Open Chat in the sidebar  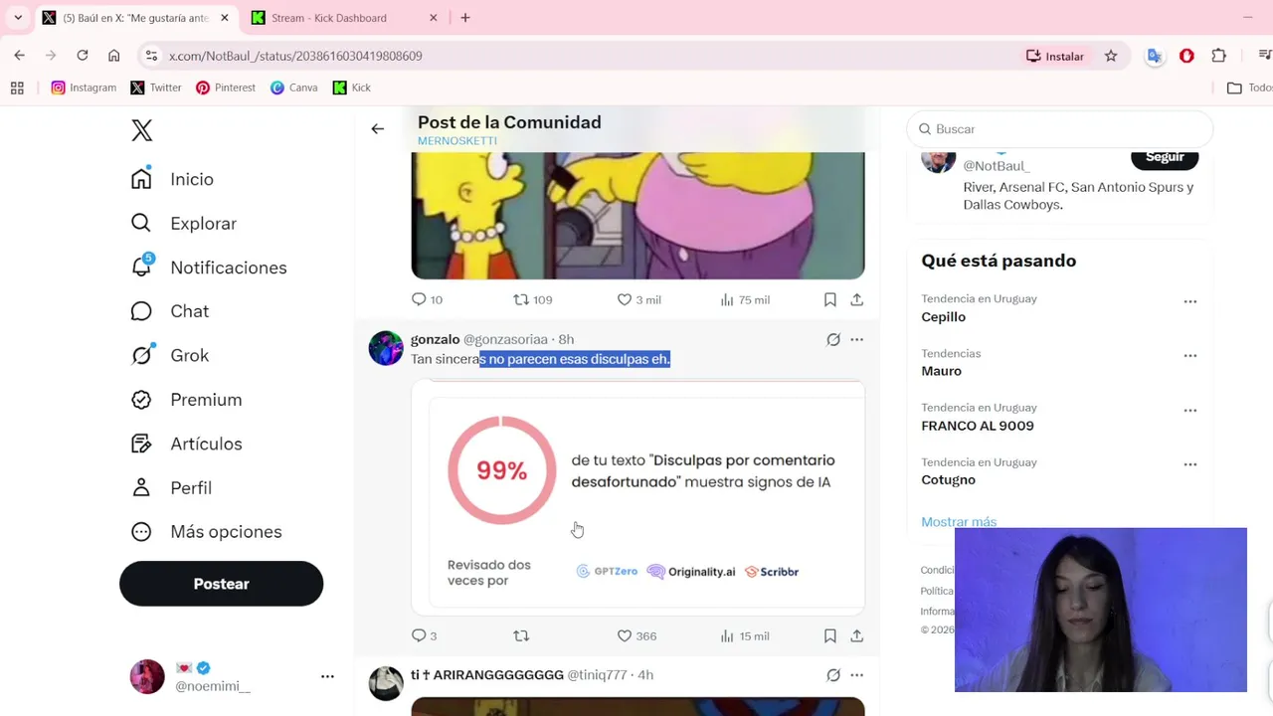coord(170,311)
